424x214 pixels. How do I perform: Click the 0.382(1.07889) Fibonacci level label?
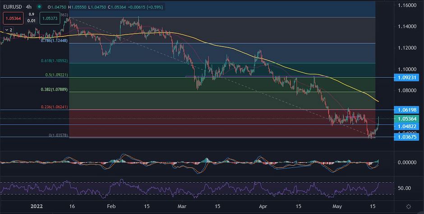[54, 90]
